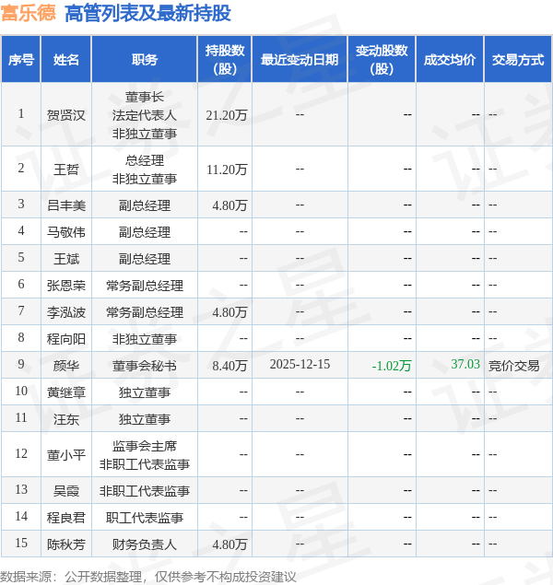The height and width of the screenshot is (585, 553).
Task: Click the -1.02万 share change value
Action: tap(392, 366)
